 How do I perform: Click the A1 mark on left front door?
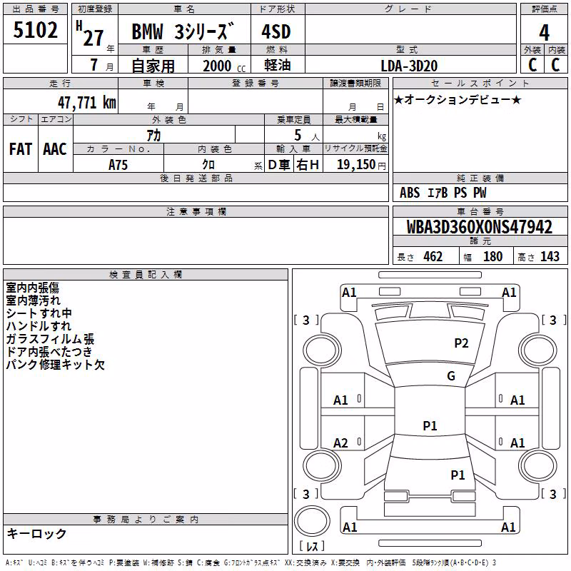coord(341,400)
